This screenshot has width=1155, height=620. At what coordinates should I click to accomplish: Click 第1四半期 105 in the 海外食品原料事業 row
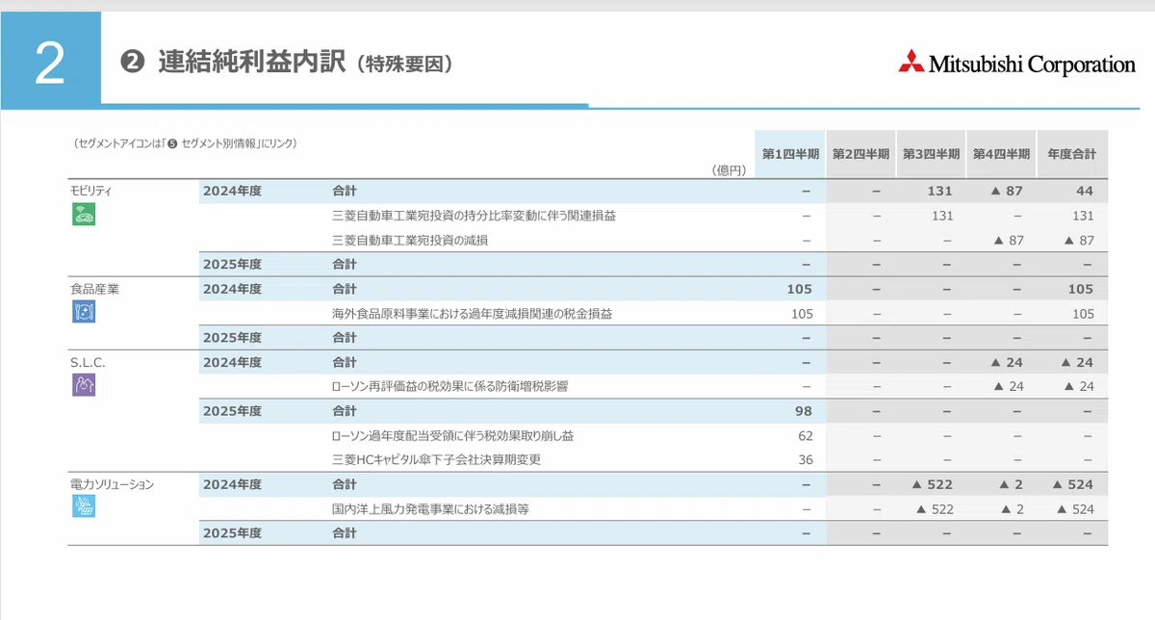click(x=802, y=313)
